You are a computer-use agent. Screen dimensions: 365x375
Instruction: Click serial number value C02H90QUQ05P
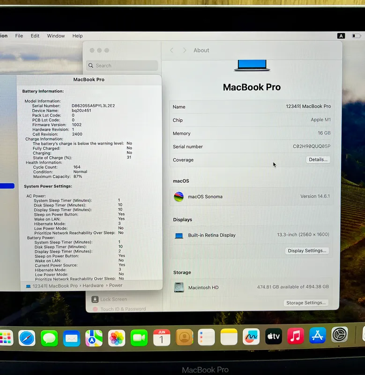tap(312, 146)
